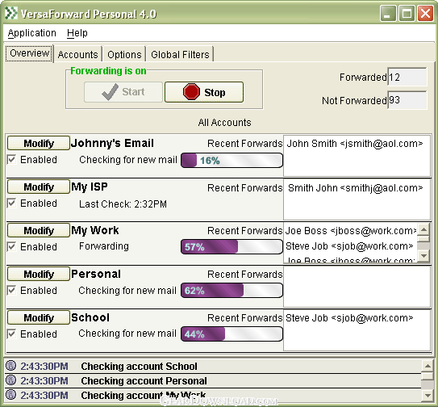The width and height of the screenshot is (438, 407).
Task: Click the clock icon beside Checking account Personal
Action: click(x=11, y=380)
